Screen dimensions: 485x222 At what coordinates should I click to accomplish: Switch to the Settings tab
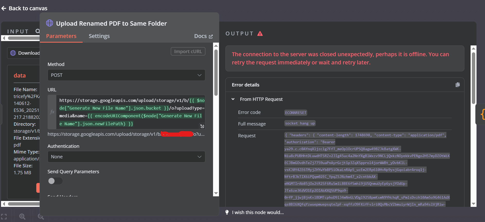(99, 36)
